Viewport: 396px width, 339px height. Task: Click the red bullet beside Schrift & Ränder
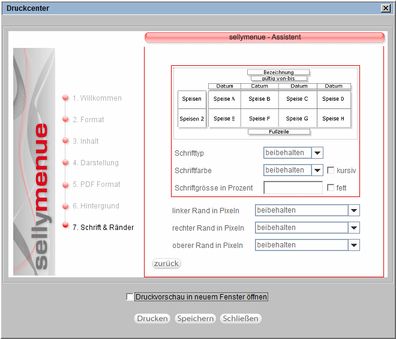(x=65, y=228)
